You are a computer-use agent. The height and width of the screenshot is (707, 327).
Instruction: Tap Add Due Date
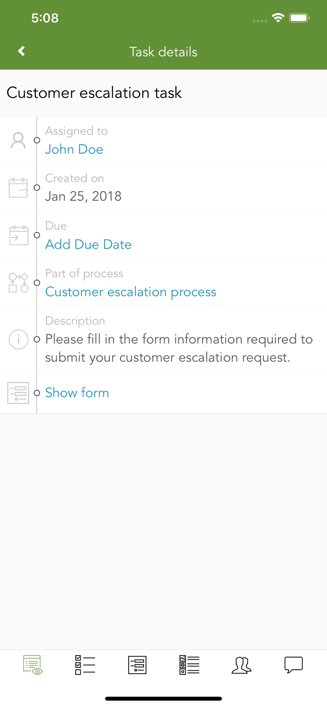coord(88,244)
